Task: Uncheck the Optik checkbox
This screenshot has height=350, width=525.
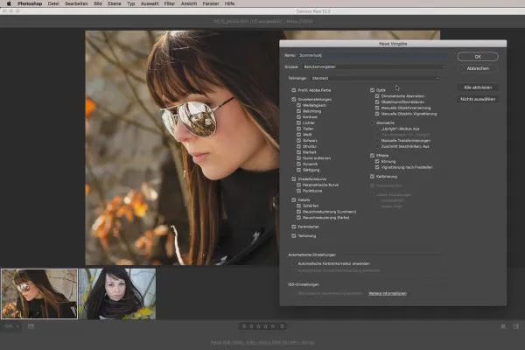Action: click(x=373, y=90)
